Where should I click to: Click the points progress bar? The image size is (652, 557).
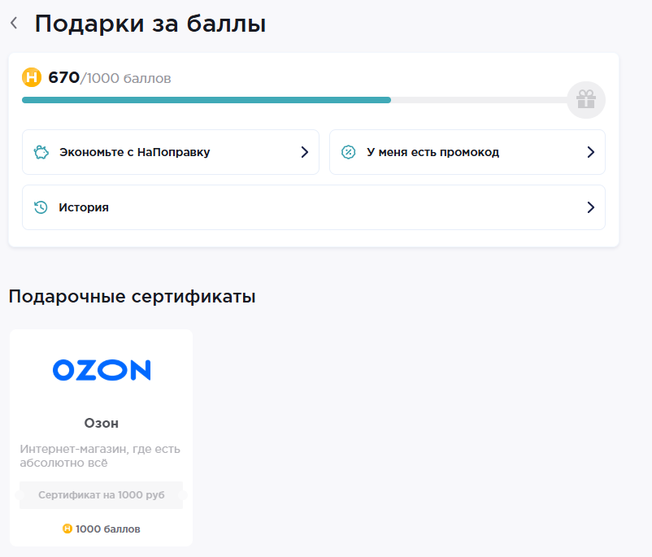tap(294, 100)
